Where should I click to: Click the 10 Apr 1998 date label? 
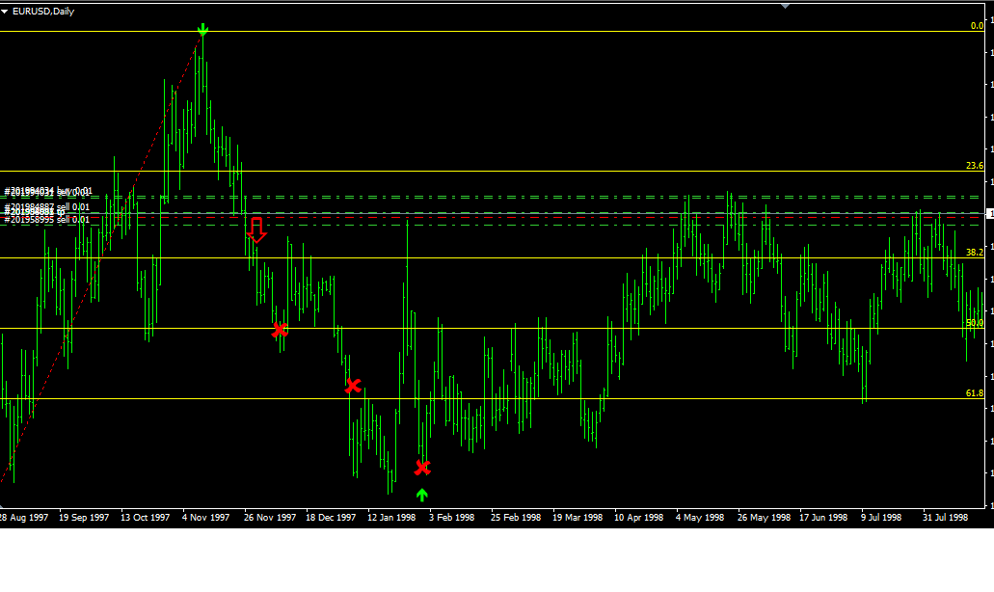(x=639, y=517)
